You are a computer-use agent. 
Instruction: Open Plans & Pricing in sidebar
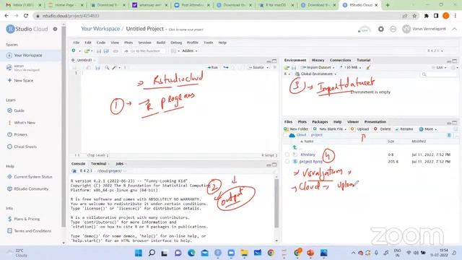(x=24, y=219)
